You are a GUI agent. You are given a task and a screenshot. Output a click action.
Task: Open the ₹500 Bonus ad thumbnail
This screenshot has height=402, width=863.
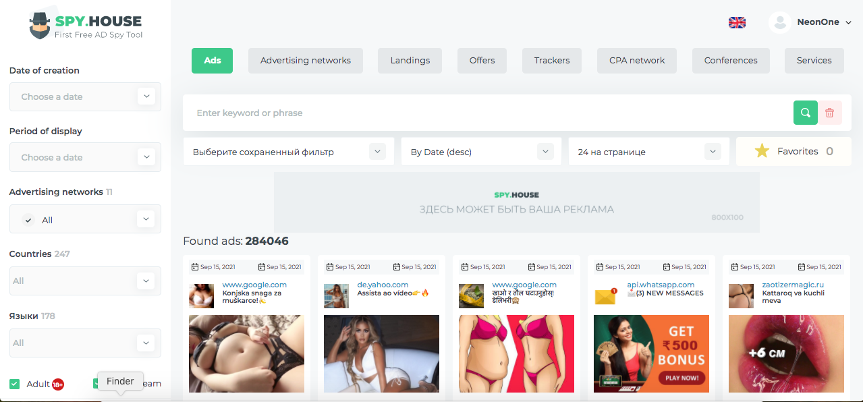(x=651, y=353)
